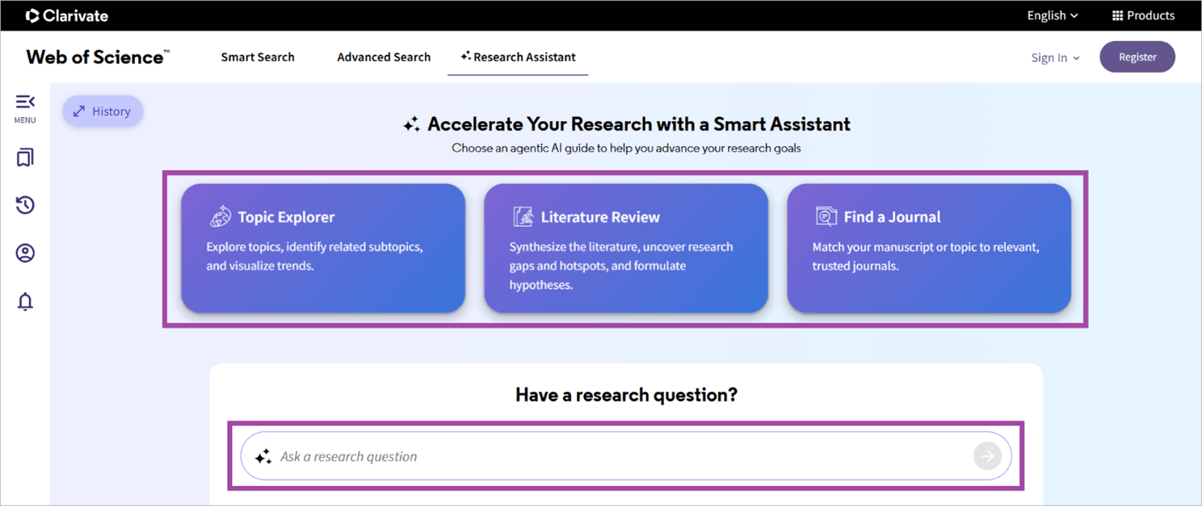Screen dimensions: 1202x506
Task: Open the Topic Explorer card
Action: coord(323,248)
